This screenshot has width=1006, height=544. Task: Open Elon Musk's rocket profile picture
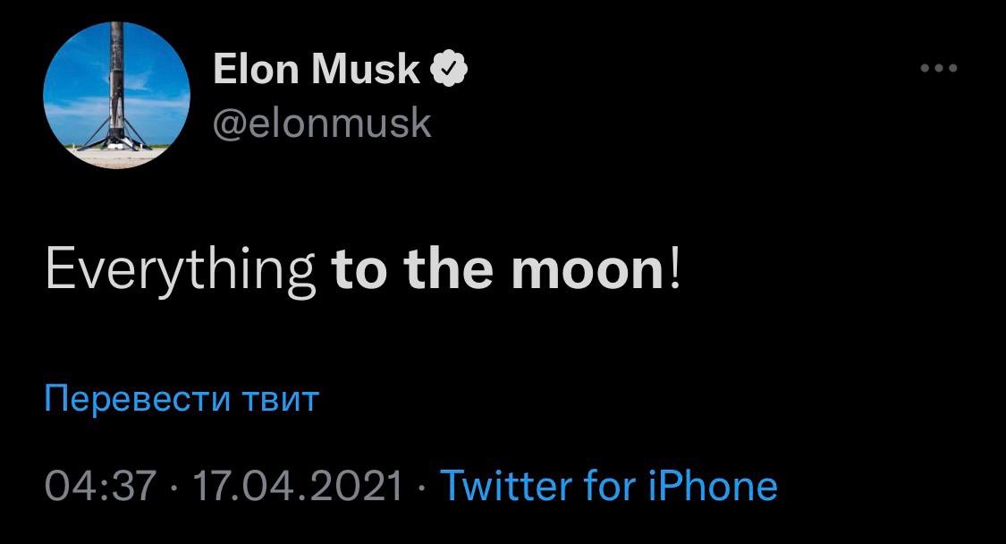point(117,94)
